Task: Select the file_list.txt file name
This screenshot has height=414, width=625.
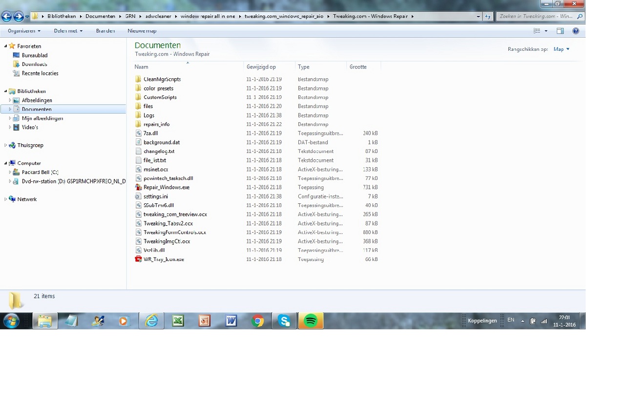Action: pyautogui.click(x=155, y=160)
